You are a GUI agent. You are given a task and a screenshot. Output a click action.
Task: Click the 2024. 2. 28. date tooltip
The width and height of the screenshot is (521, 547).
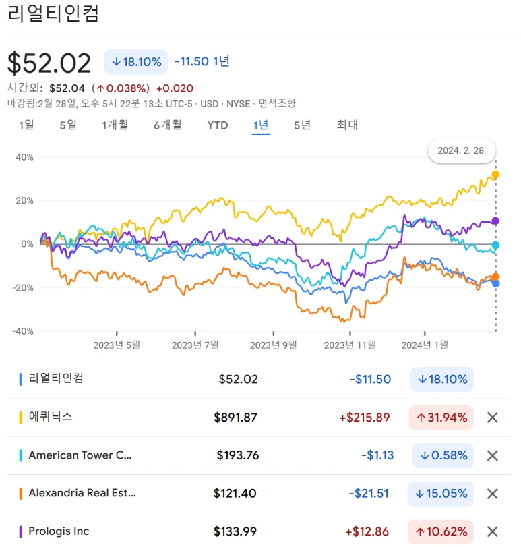tap(462, 150)
